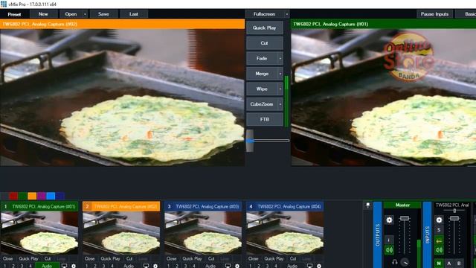Click the Preset menu label

14,14
